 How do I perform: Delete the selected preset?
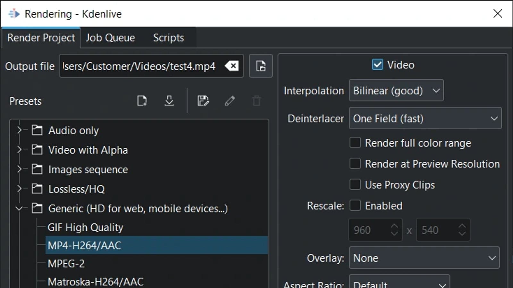(256, 101)
